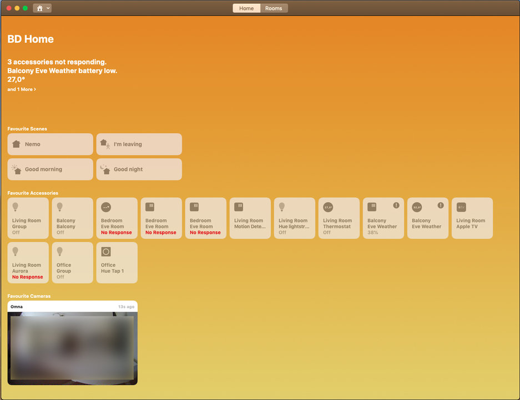Click the 'Omna' camera name label
Viewport: 520px width, 400px height.
[17, 307]
